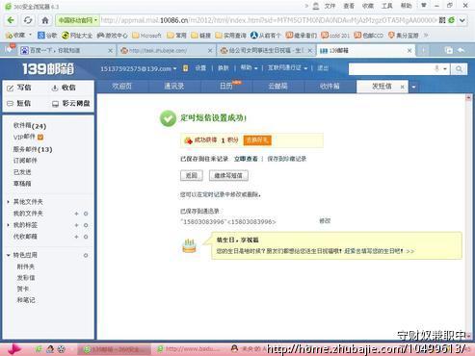This screenshot has height=356, width=475.
Task: Expand the 其他文件夹 tree arrow
Action: click(x=8, y=202)
